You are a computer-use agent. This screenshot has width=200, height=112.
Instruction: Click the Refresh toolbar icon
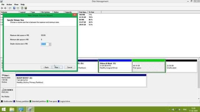click(x=22, y=8)
